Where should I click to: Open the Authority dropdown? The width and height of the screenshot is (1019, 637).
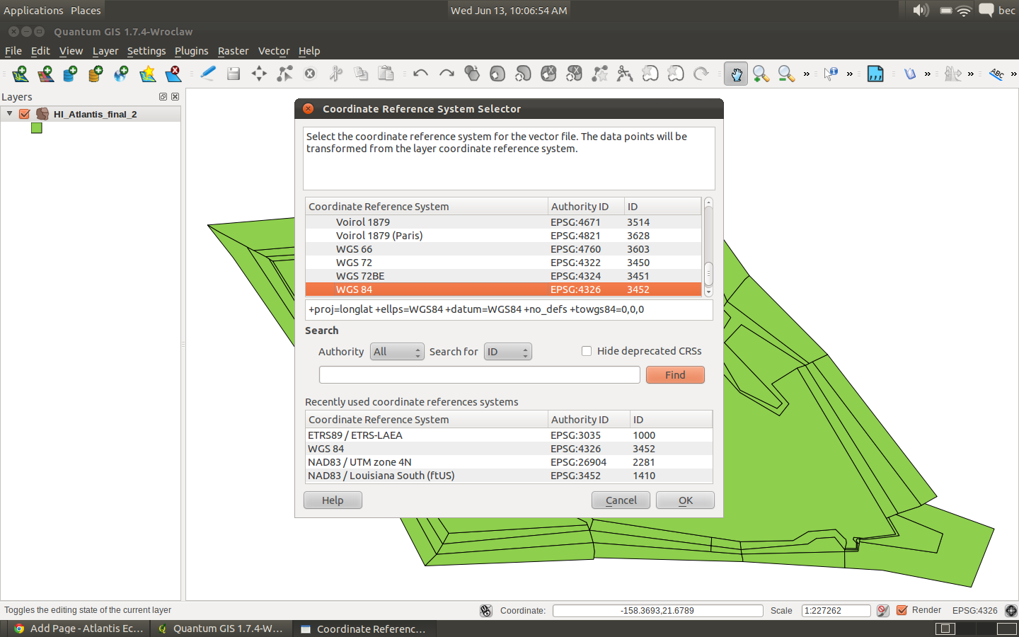tap(396, 352)
